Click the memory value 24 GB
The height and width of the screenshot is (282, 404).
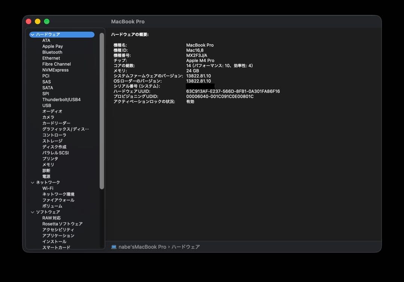193,71
